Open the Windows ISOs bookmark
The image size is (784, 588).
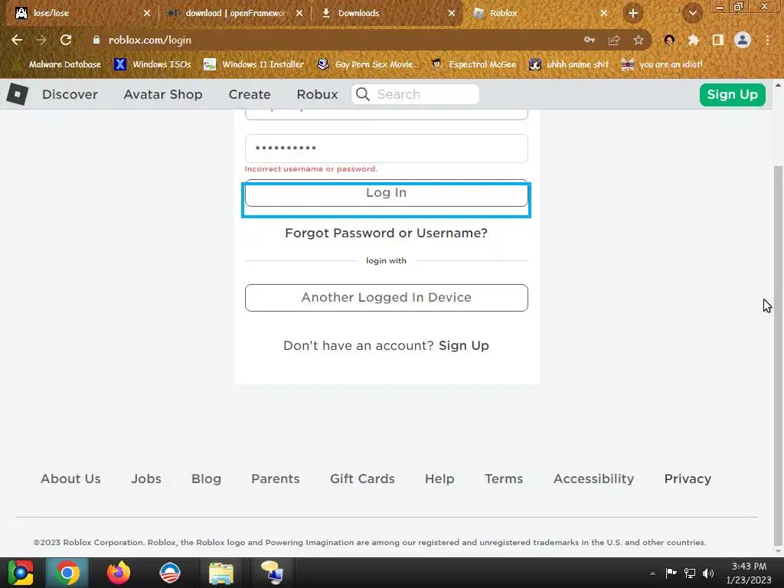click(152, 64)
